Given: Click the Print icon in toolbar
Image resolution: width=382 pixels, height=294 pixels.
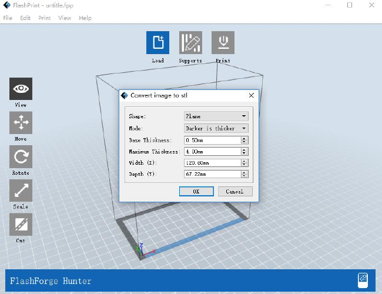Looking at the screenshot, I should (x=223, y=42).
